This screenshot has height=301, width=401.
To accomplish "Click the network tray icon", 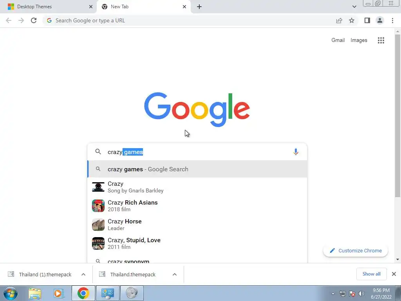I will [x=342, y=294].
